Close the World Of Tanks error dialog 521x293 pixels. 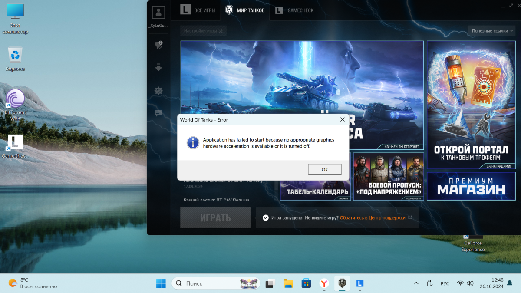click(342, 120)
